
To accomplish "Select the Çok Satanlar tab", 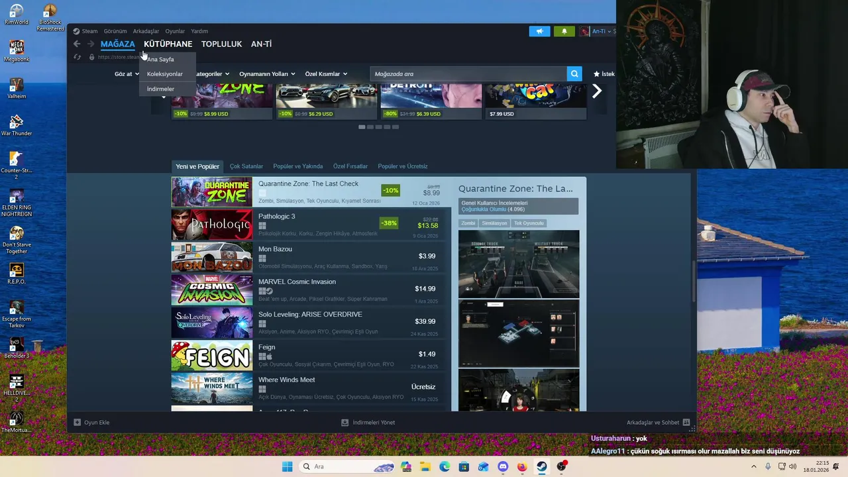I will point(246,166).
